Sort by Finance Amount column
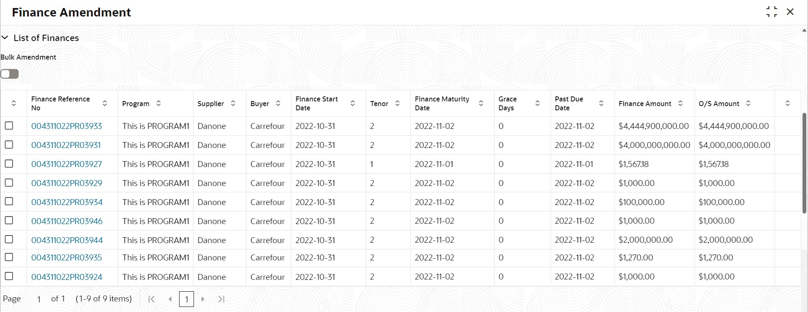Viewport: 808px width, 312px height. 680,103
